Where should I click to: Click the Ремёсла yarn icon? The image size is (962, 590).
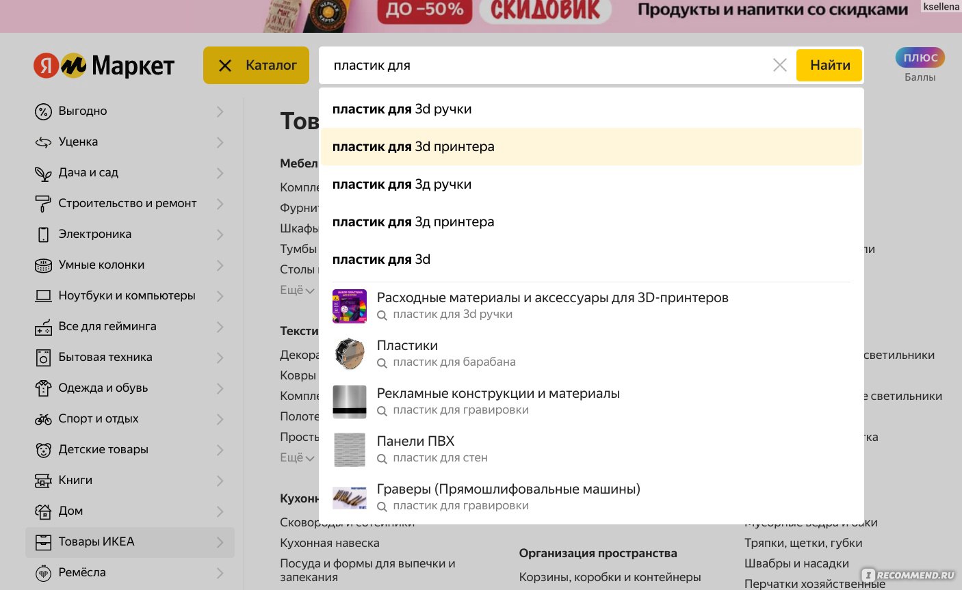[x=43, y=573]
